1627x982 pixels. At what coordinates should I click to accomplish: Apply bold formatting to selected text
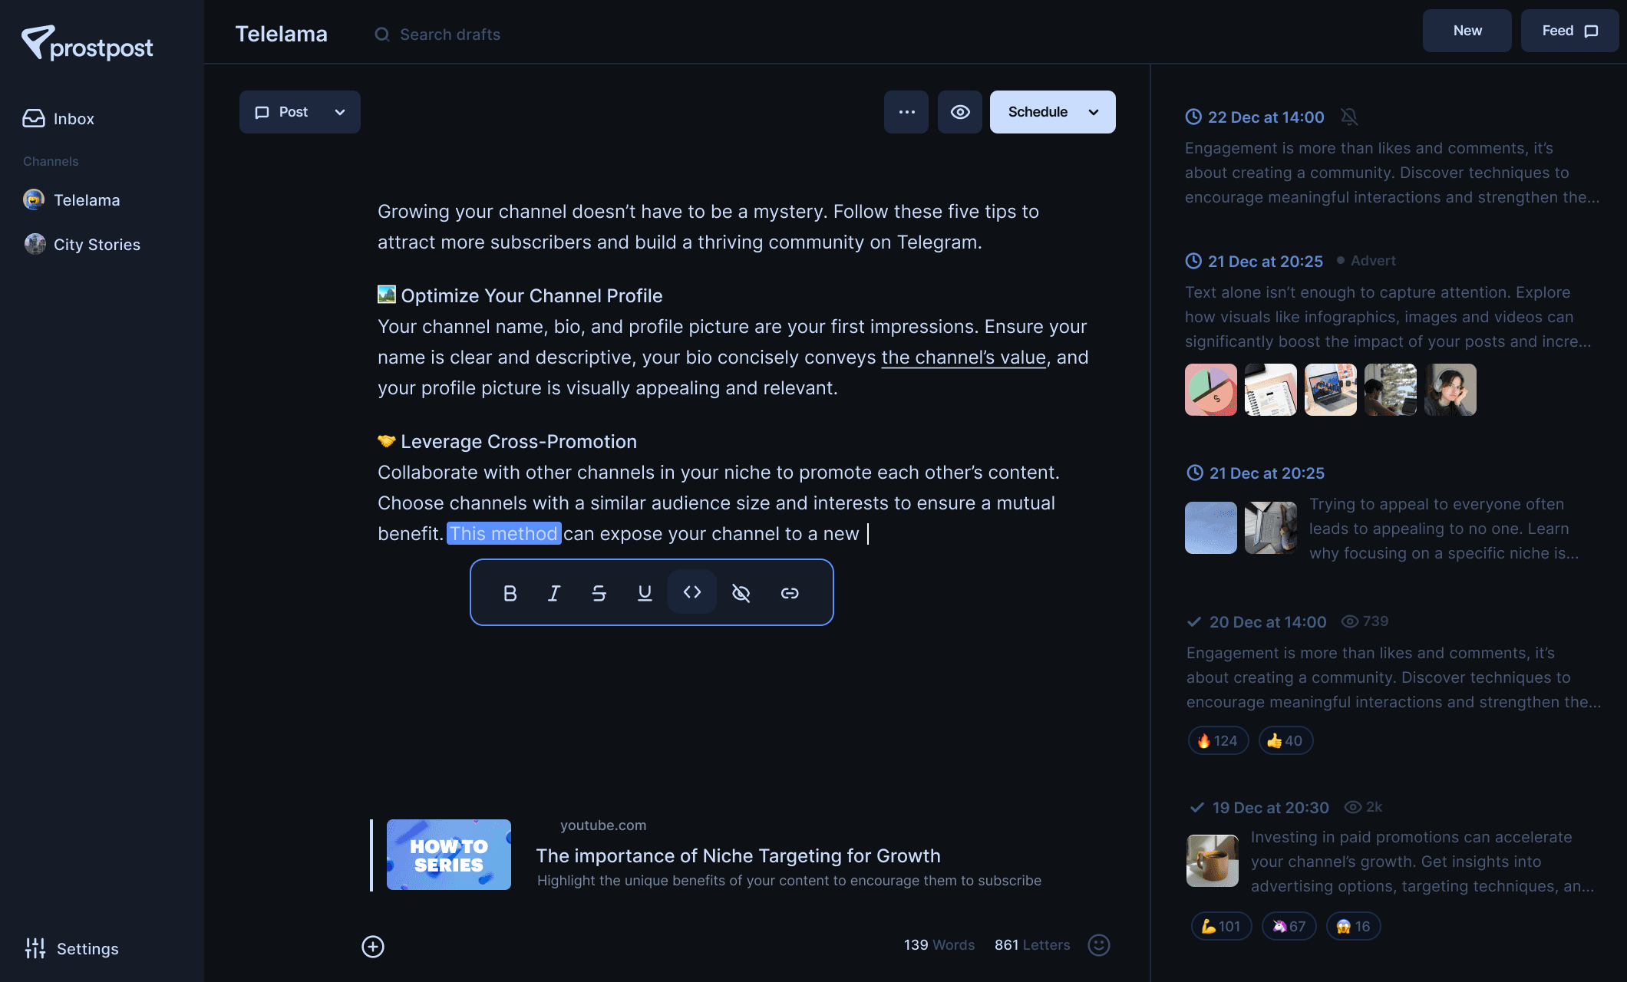(x=510, y=593)
